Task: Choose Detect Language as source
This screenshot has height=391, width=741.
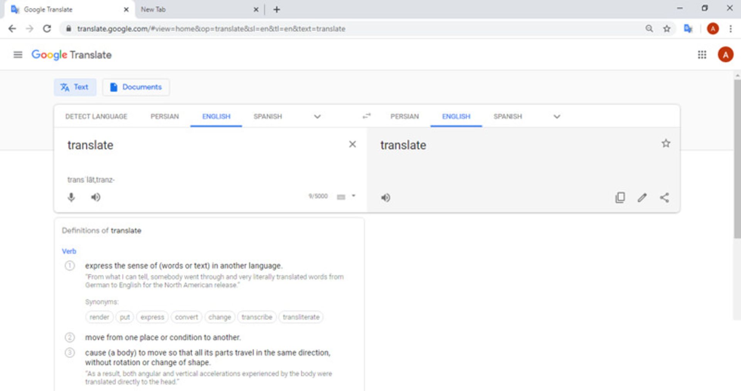Action: pos(96,117)
